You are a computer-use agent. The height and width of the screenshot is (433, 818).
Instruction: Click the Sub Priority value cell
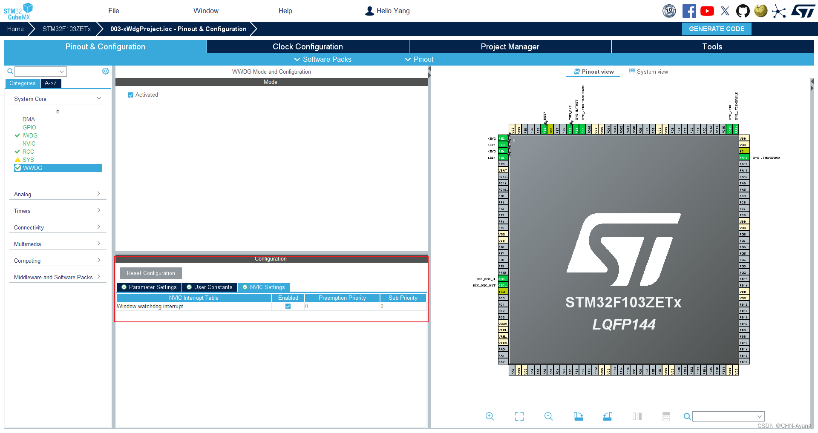pos(403,306)
